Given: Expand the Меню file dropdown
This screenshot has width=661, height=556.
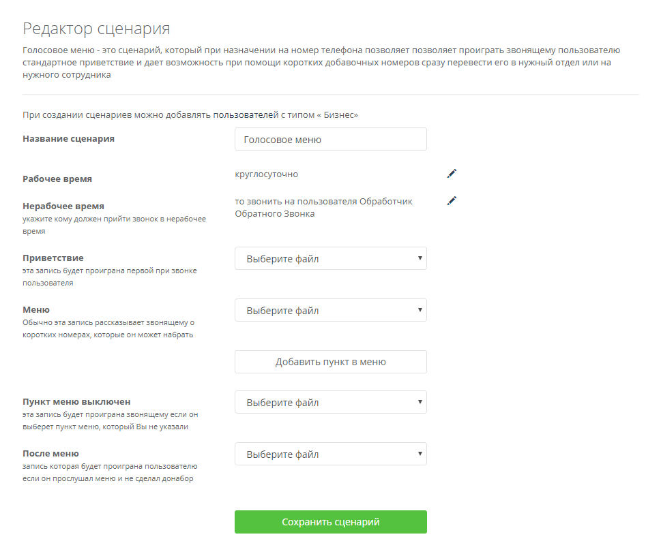Looking at the screenshot, I should [x=330, y=311].
